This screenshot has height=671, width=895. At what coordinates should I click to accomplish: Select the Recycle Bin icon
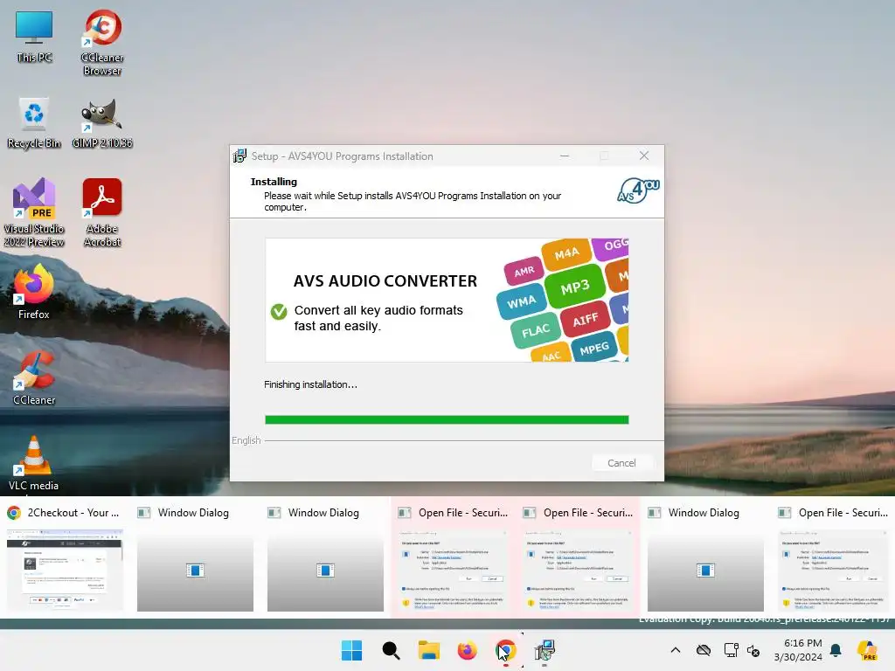tap(34, 122)
